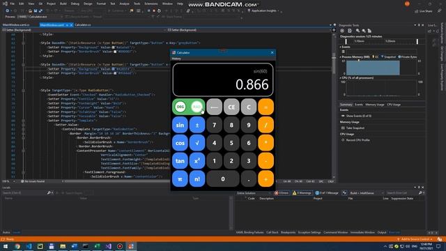Open the File menu in Visual Studio
The height and width of the screenshot is (251, 446).
pyautogui.click(x=13, y=3)
